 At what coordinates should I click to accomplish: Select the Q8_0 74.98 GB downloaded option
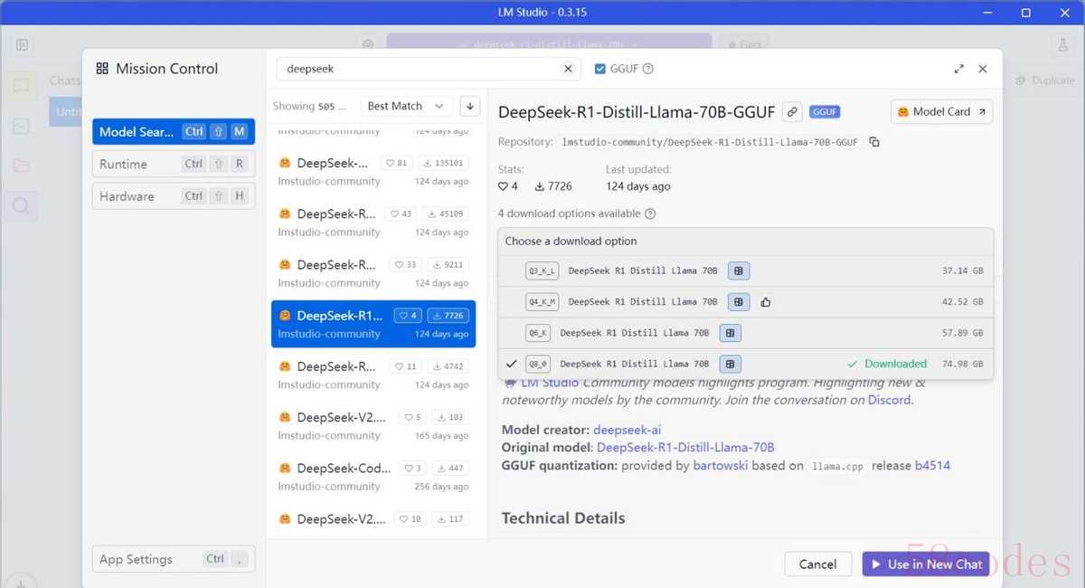[x=746, y=364]
